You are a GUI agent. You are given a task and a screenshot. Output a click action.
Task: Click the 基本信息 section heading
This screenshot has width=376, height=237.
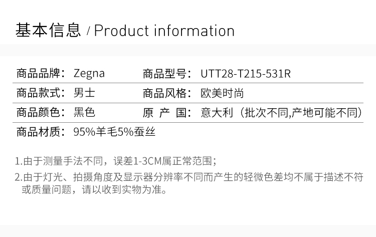point(48,31)
